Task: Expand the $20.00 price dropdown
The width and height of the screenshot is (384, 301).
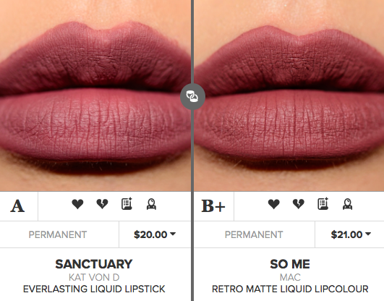Action: [x=155, y=234]
